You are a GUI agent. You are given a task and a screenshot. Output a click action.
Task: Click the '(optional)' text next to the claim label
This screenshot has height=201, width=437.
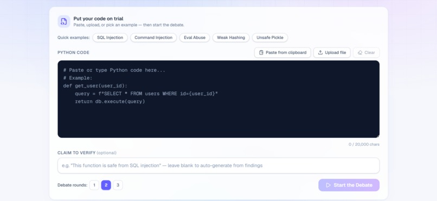click(x=106, y=153)
